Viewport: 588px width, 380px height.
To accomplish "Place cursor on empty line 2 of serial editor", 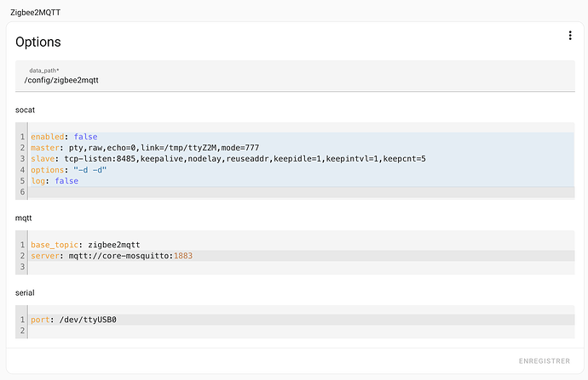I will point(302,331).
